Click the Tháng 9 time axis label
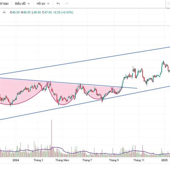This screenshot has width=170, height=170. click(x=114, y=160)
